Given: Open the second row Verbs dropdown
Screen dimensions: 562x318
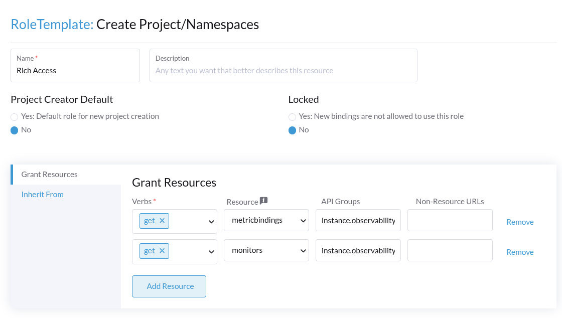Looking at the screenshot, I should pyautogui.click(x=211, y=250).
